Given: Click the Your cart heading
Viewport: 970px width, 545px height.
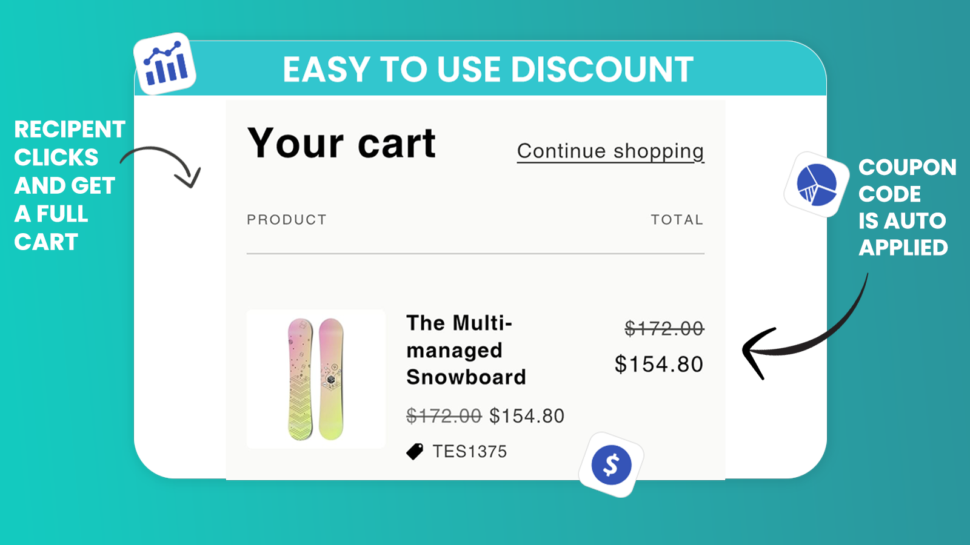Looking at the screenshot, I should tap(341, 144).
